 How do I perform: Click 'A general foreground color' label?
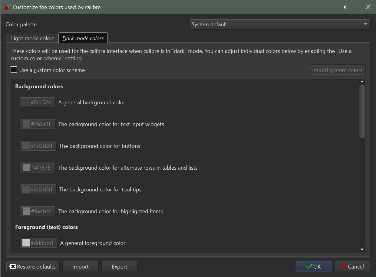[x=93, y=243]
